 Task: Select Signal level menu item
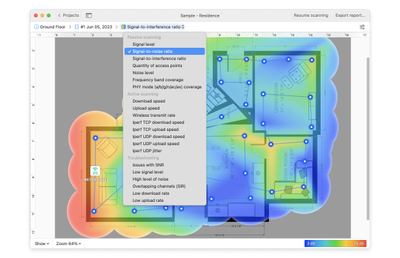pos(165,44)
